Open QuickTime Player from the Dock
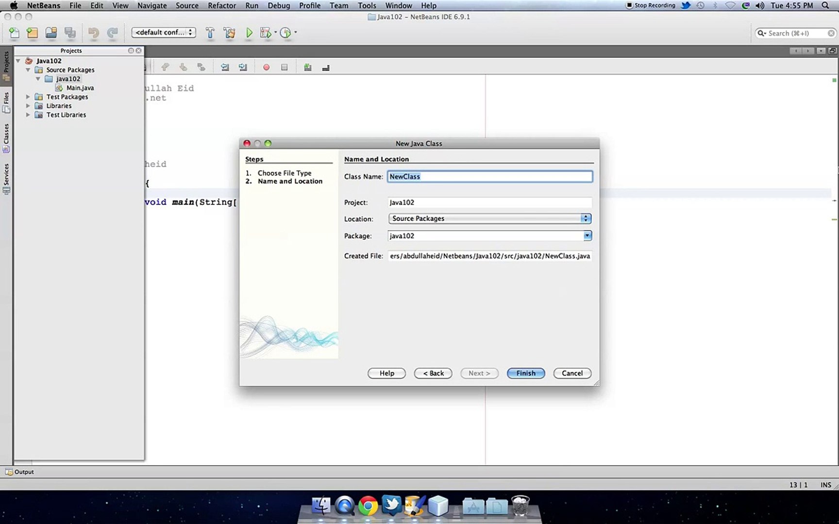 [x=345, y=506]
